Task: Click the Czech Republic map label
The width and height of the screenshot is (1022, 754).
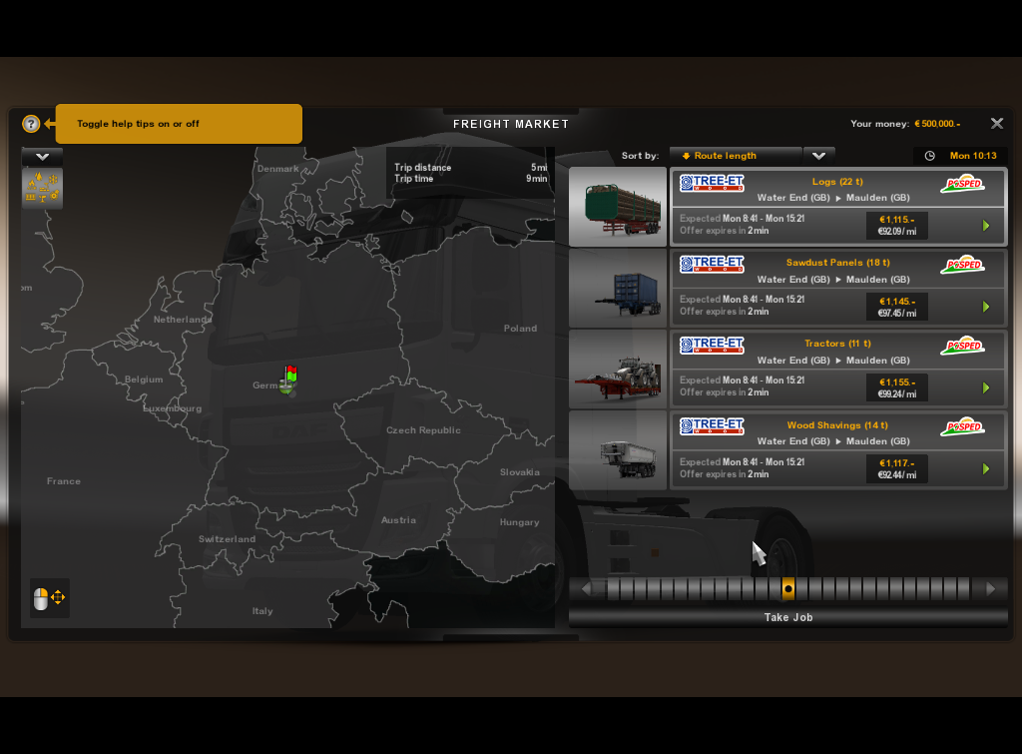Action: (x=423, y=429)
